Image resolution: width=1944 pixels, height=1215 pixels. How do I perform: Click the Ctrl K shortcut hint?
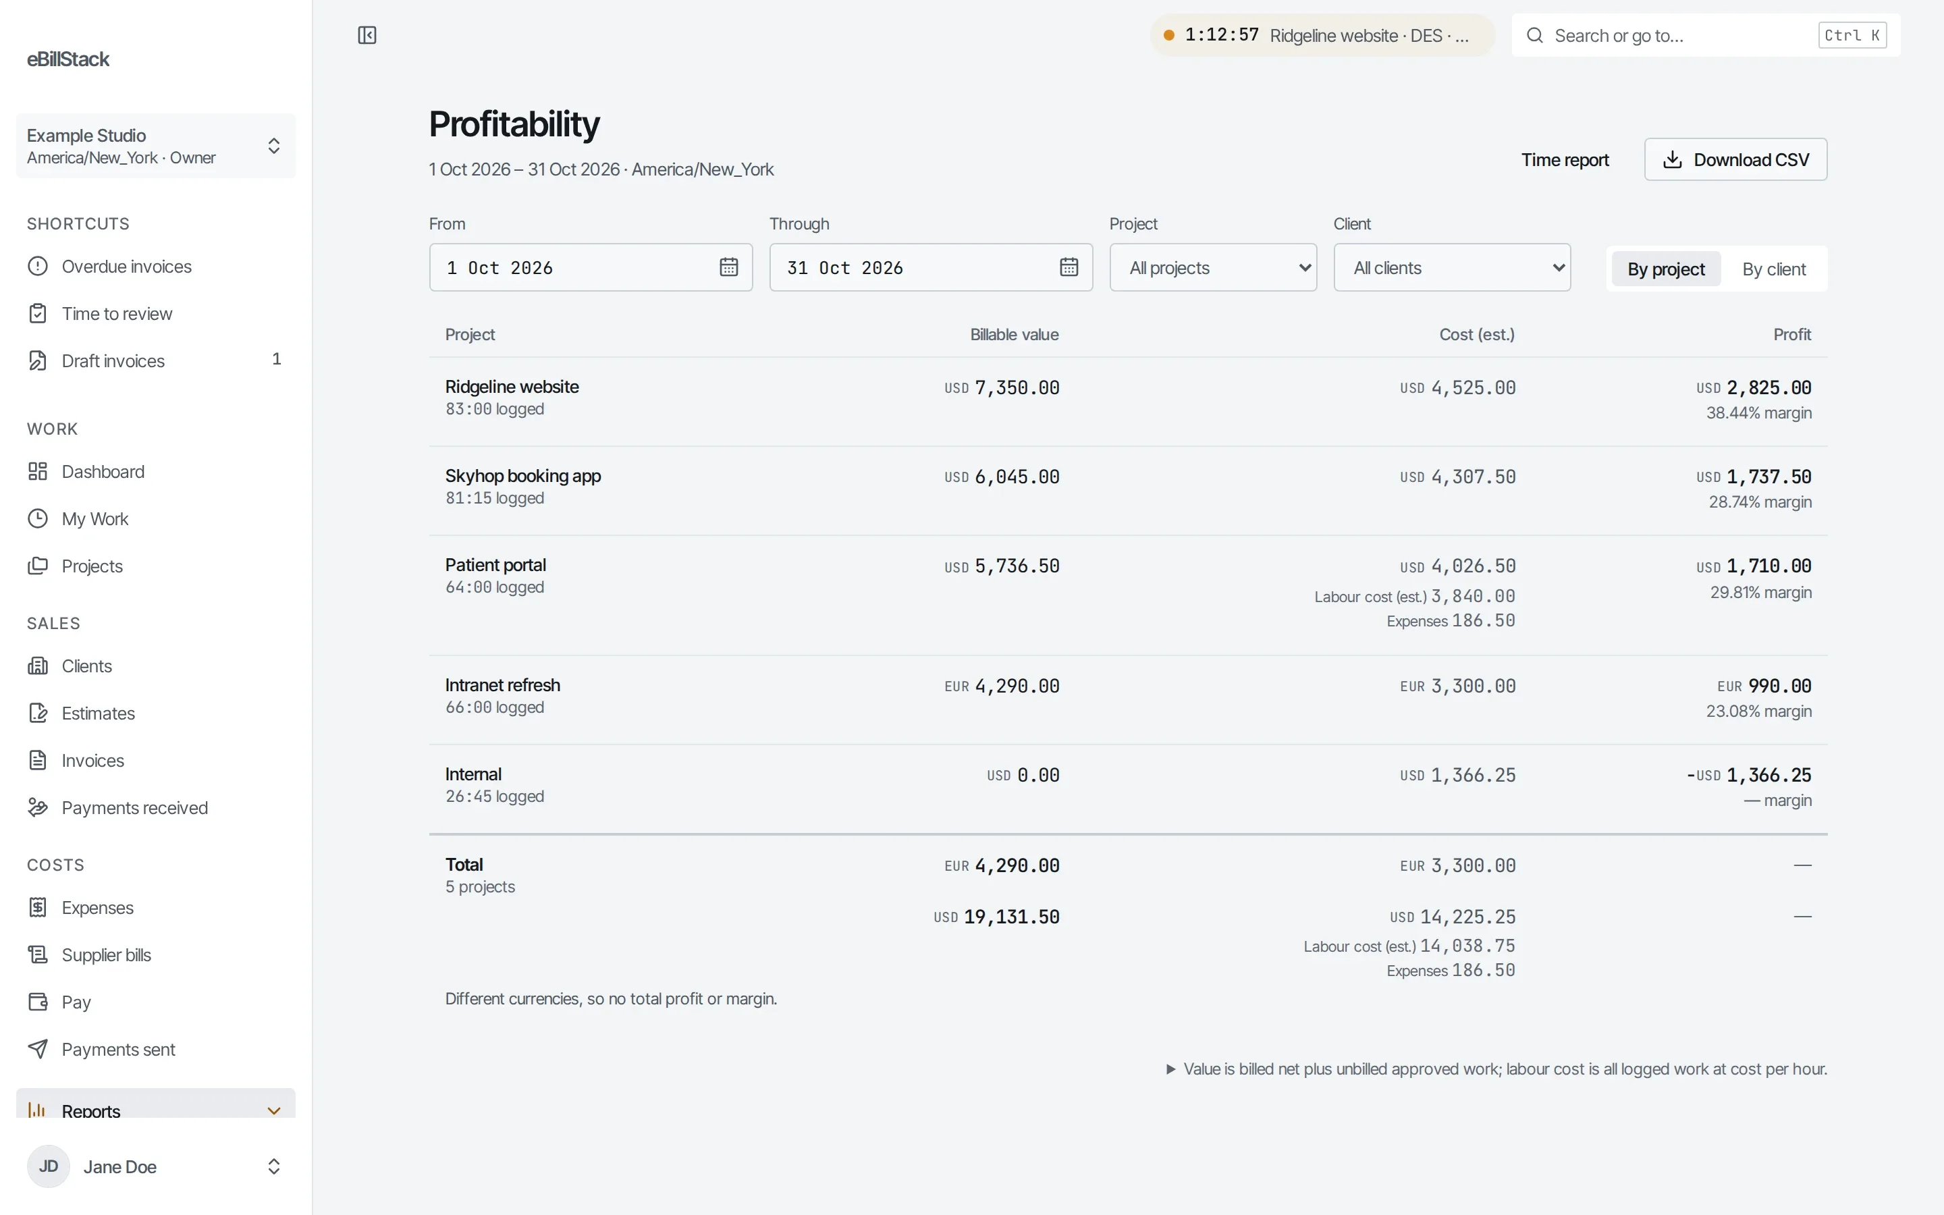1852,35
